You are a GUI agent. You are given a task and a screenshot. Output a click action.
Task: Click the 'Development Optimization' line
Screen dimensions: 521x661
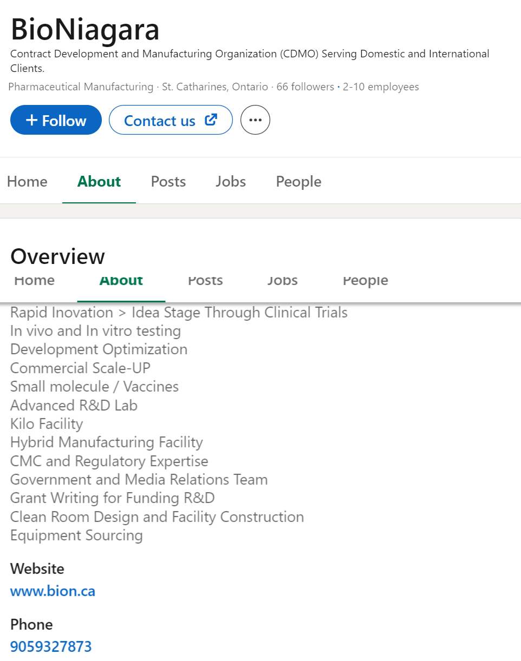click(99, 349)
